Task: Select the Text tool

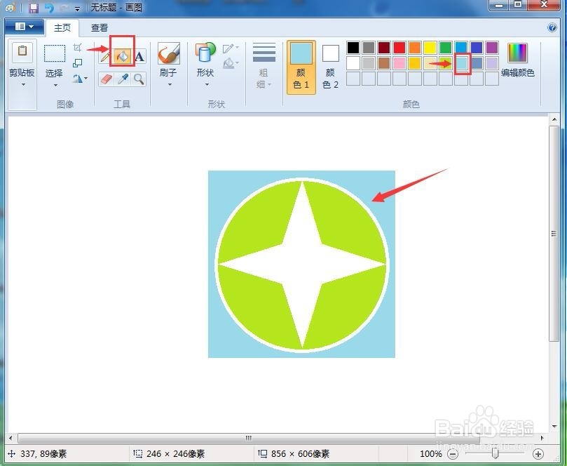Action: (x=139, y=57)
